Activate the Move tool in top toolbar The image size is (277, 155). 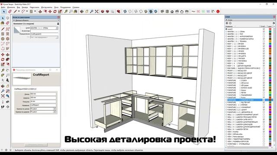tap(50, 12)
